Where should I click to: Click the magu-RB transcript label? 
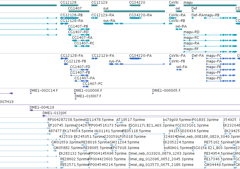[212, 15]
